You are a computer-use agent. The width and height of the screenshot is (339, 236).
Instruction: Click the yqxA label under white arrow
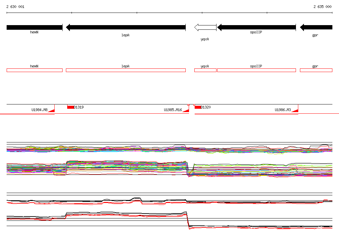pyautogui.click(x=205, y=39)
